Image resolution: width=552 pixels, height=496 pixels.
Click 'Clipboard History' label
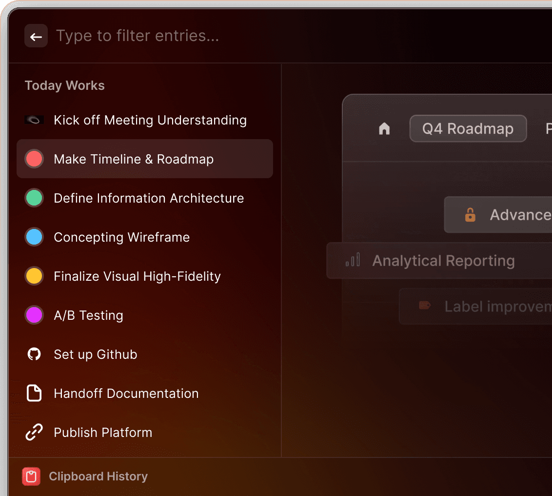click(98, 476)
